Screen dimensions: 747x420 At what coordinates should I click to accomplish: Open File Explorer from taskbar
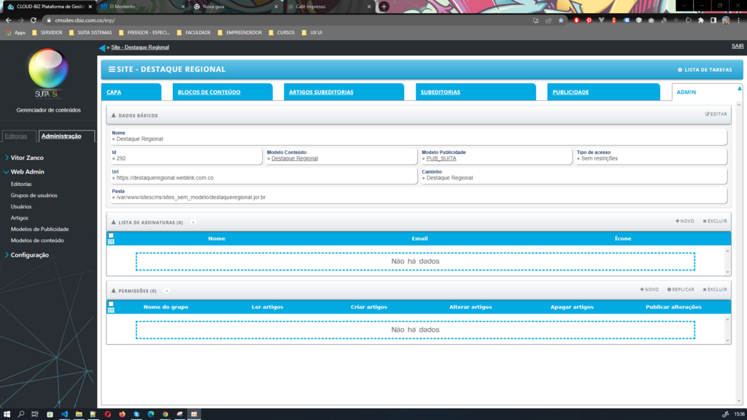(79, 414)
